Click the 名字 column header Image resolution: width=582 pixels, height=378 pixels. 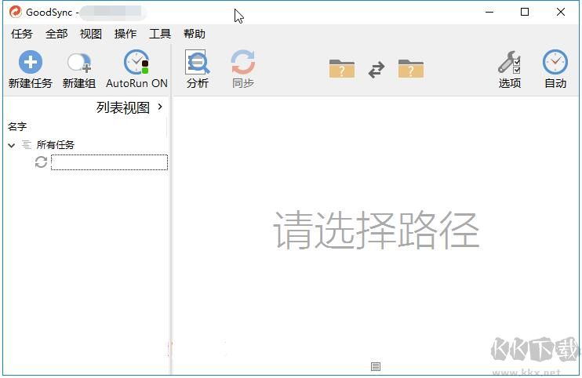(17, 126)
